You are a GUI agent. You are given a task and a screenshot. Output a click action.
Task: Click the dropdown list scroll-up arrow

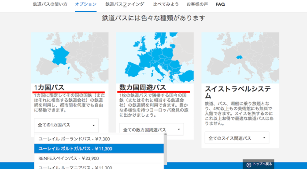[165, 134]
